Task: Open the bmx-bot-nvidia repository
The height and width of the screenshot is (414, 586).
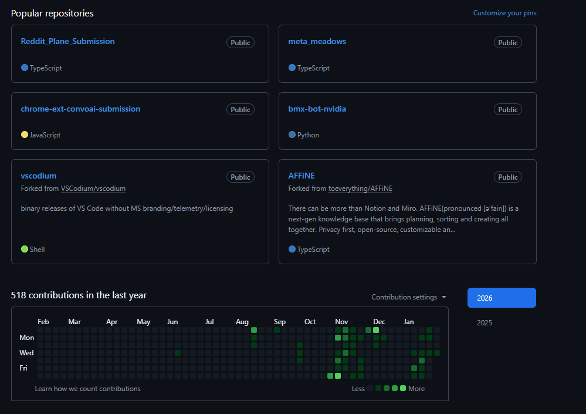Action: tap(317, 109)
